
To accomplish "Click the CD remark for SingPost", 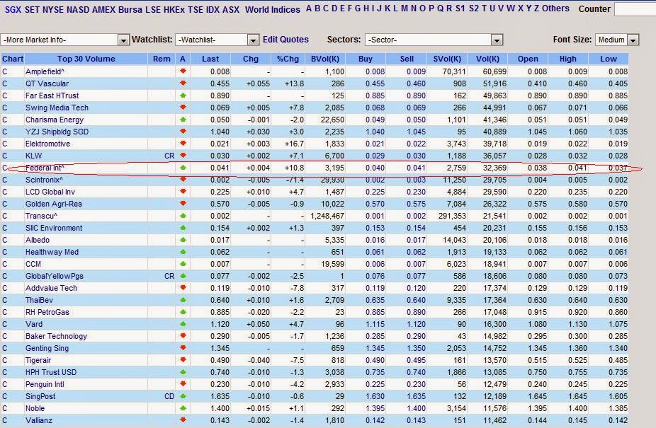I will 169,396.
